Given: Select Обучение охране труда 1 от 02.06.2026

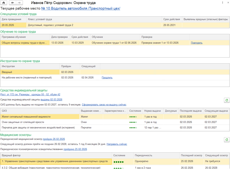Looking at the screenshot, I should [115, 43].
